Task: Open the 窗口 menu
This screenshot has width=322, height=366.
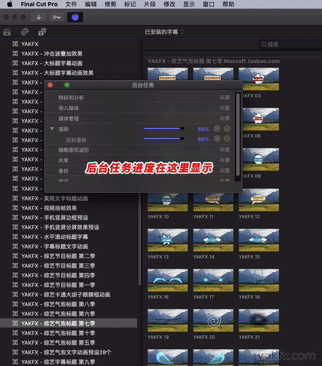Action: 209,4
